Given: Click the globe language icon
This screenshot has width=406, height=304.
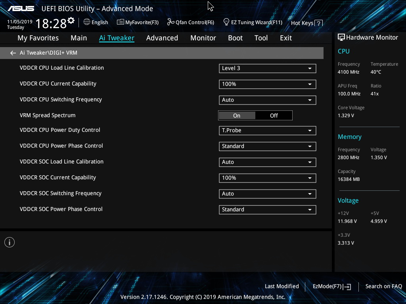Looking at the screenshot, I should (87, 22).
